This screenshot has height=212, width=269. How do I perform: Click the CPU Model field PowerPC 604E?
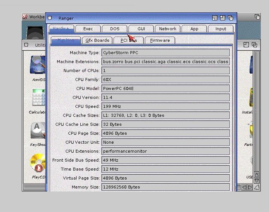pos(166,88)
